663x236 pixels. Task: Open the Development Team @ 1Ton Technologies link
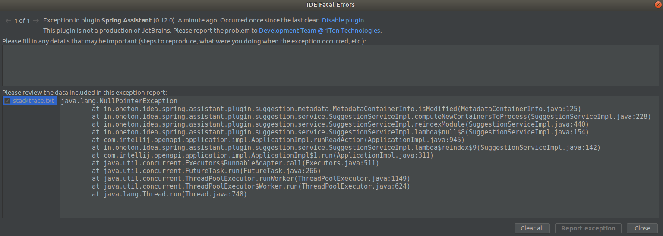pos(319,31)
